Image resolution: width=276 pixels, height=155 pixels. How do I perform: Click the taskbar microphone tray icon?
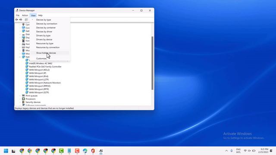232,151
